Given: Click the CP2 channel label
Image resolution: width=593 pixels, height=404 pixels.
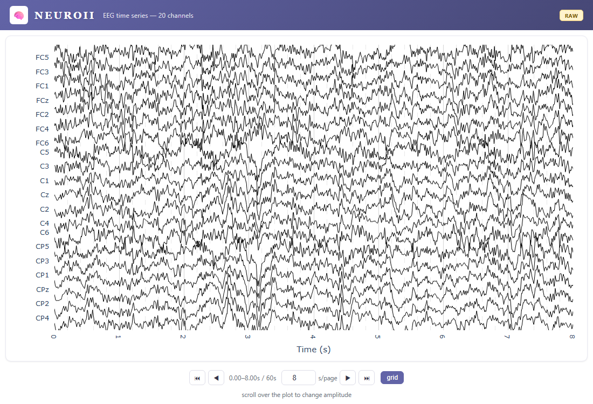Looking at the screenshot, I should [42, 304].
